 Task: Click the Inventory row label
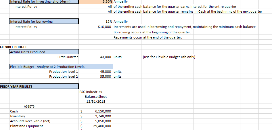coord(18,116)
